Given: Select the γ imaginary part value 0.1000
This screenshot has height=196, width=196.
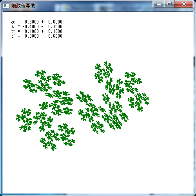Looking at the screenshot, I should coord(55,31).
